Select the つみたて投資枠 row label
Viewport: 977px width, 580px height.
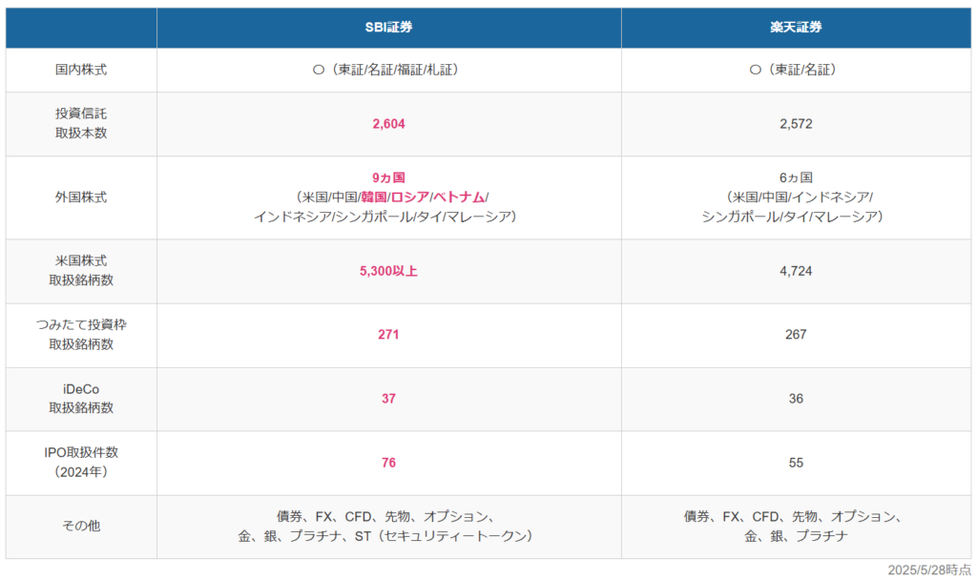81,334
